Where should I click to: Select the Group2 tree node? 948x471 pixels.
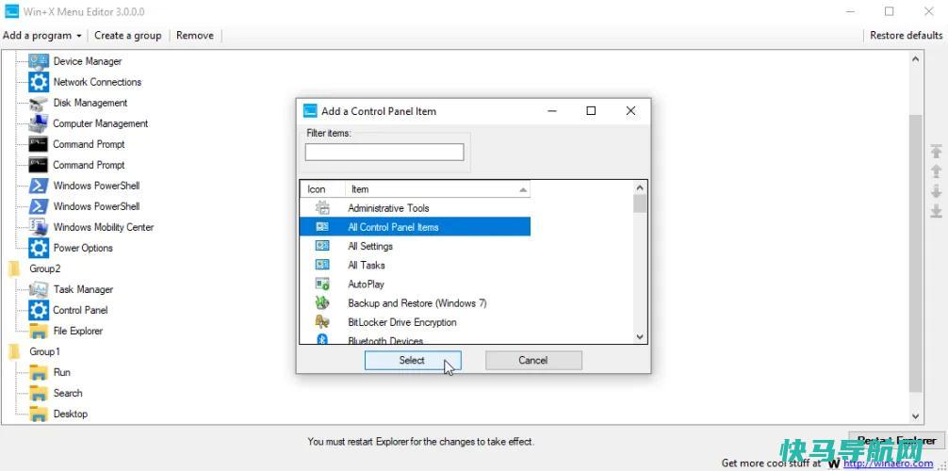[44, 269]
